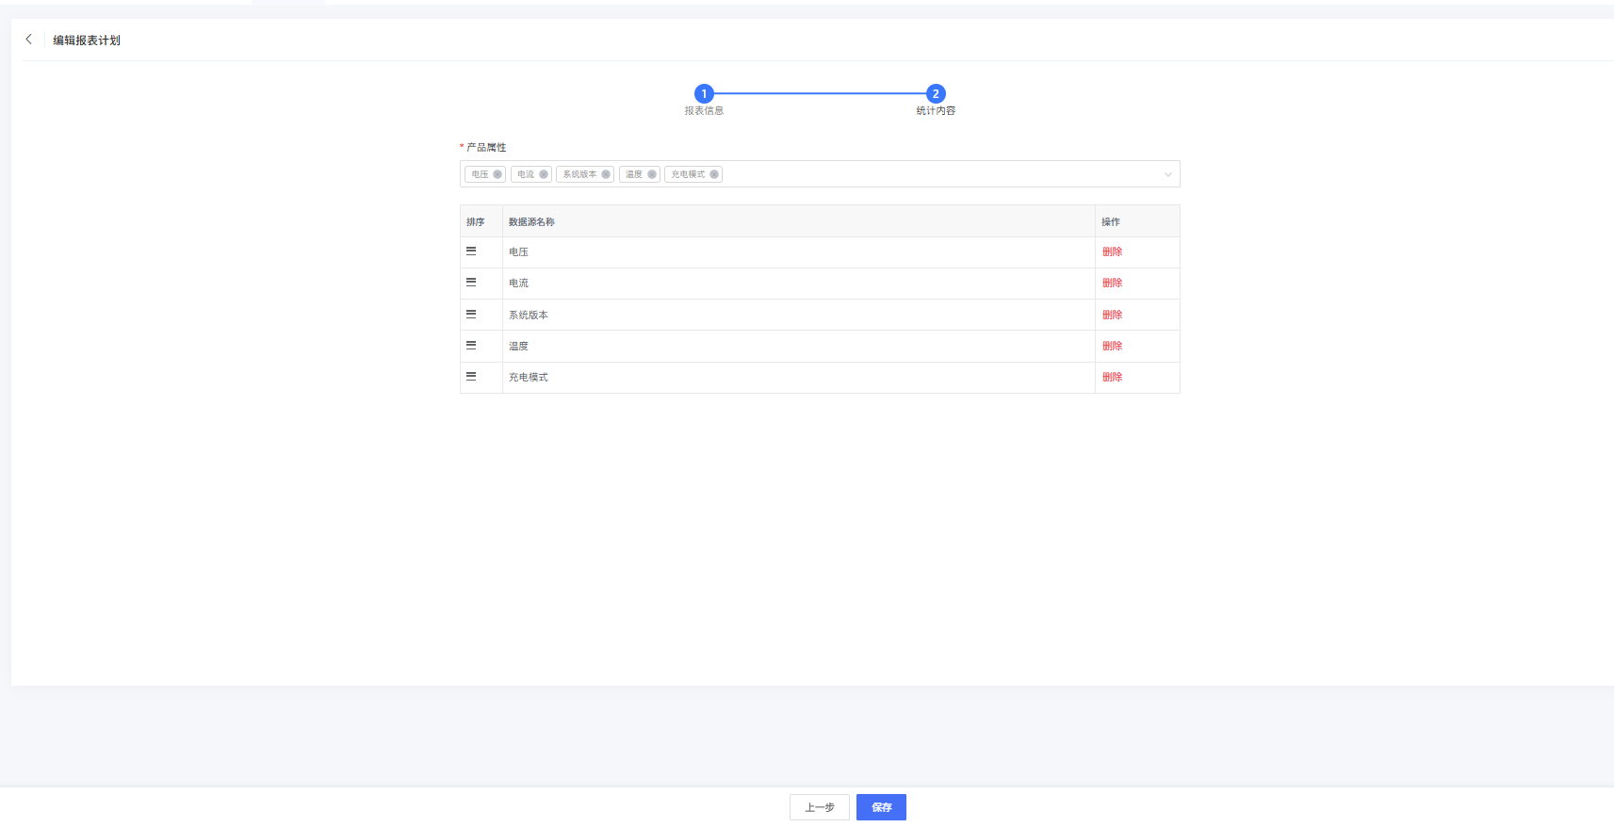Delete the 系统版本 row

click(x=1112, y=315)
